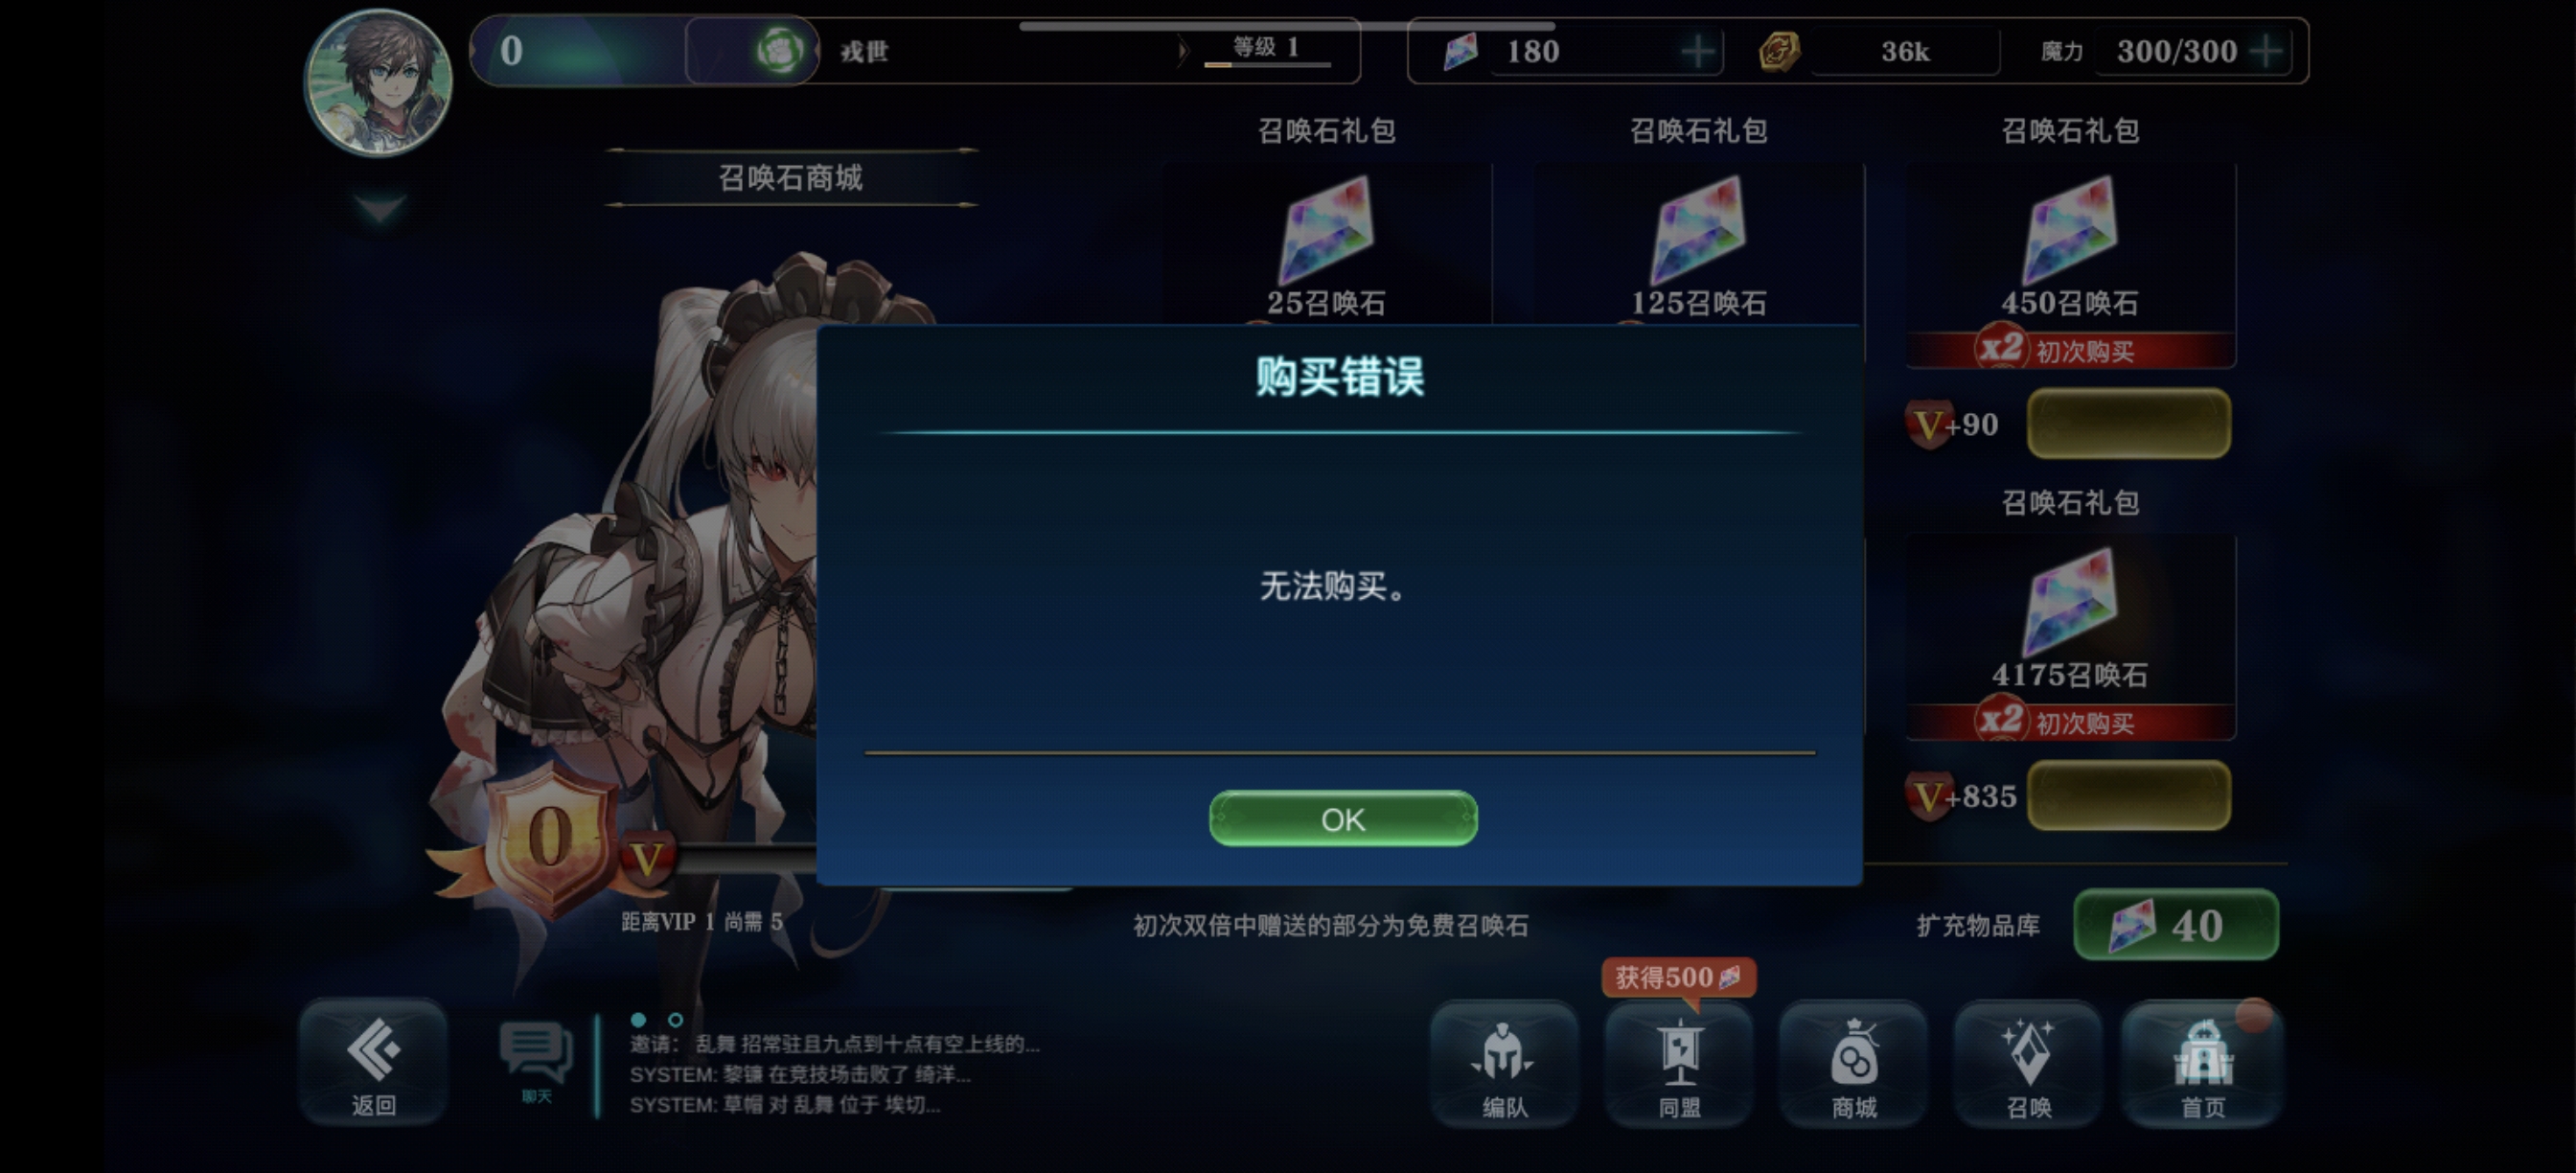2576x1173 pixels.
Task: Open the 召唤石商城 shop tab header
Action: [790, 178]
